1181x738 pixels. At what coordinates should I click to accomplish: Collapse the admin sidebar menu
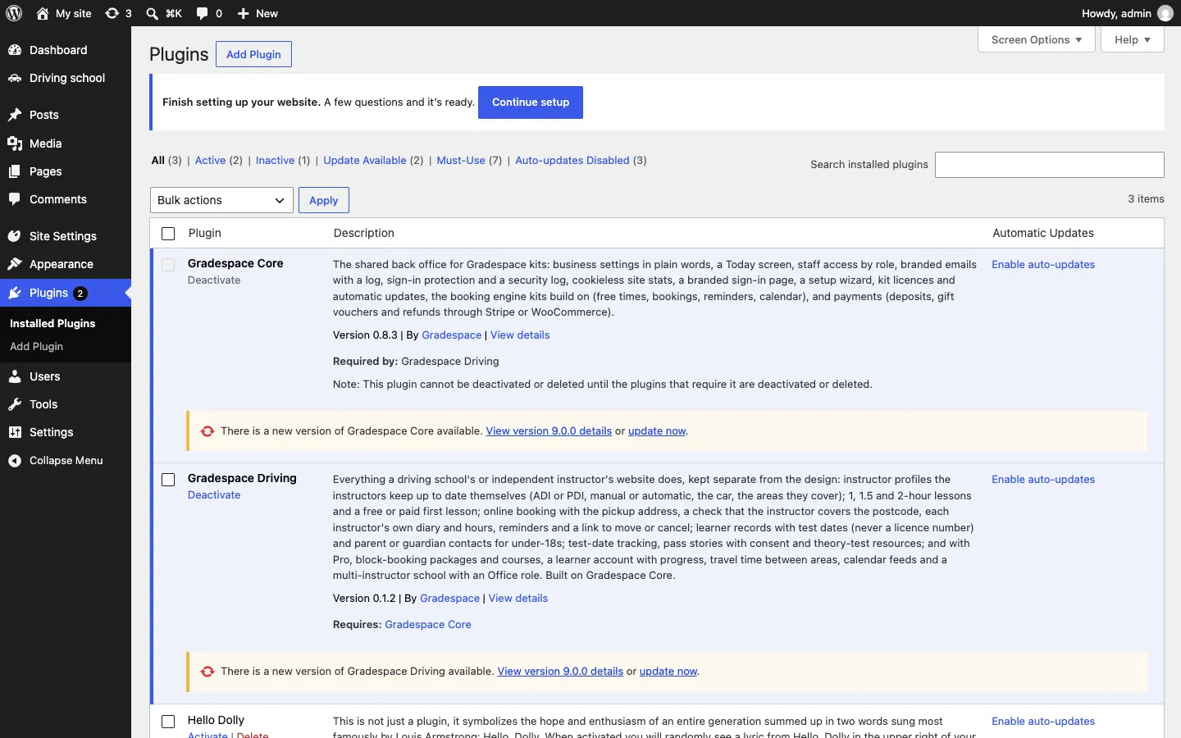pyautogui.click(x=66, y=461)
